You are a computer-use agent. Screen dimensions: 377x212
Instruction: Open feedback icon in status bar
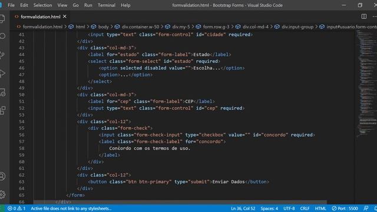(366, 208)
